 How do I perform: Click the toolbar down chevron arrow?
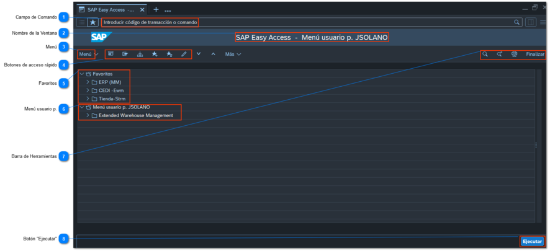[199, 54]
